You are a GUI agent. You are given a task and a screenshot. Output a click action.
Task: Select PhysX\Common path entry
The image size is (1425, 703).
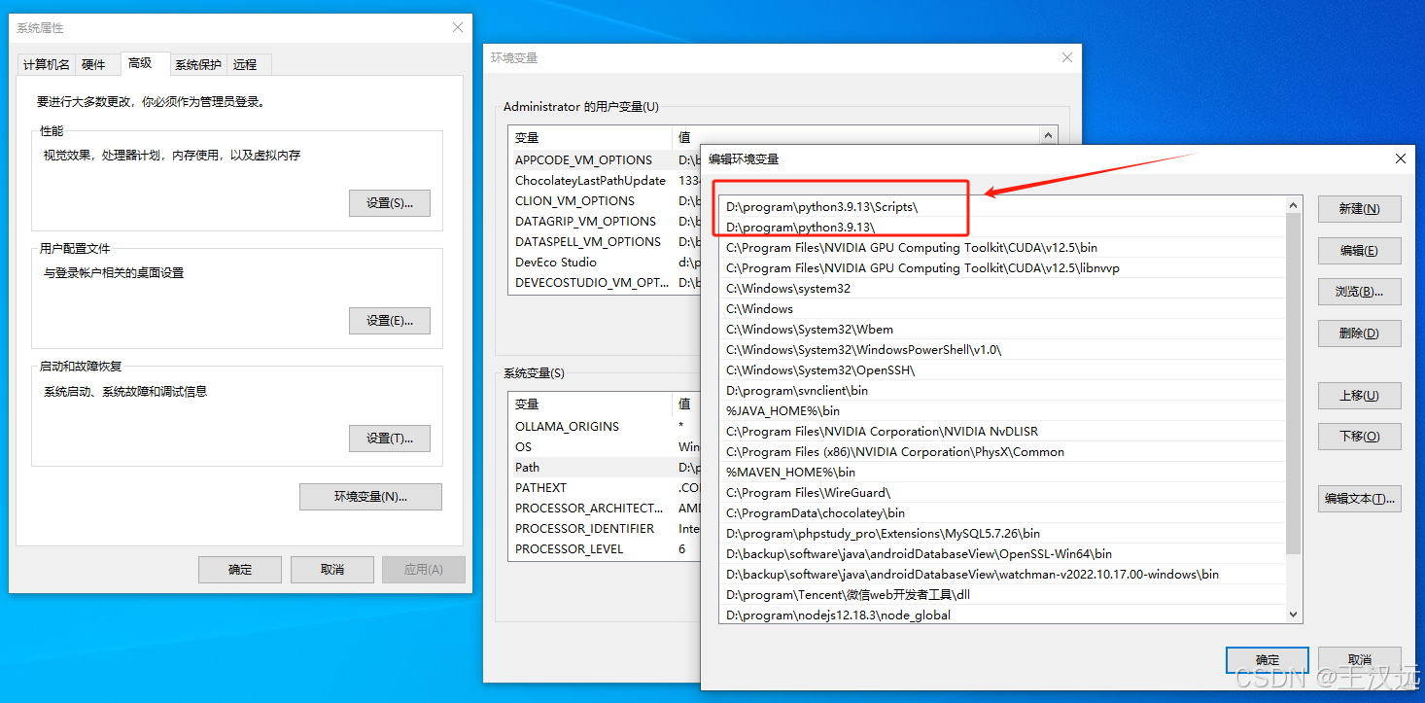pyautogui.click(x=1002, y=452)
